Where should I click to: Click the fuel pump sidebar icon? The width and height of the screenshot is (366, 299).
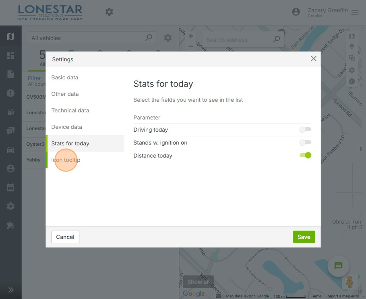(10, 112)
